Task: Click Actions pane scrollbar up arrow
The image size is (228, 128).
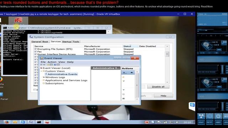Action: [x=137, y=72]
